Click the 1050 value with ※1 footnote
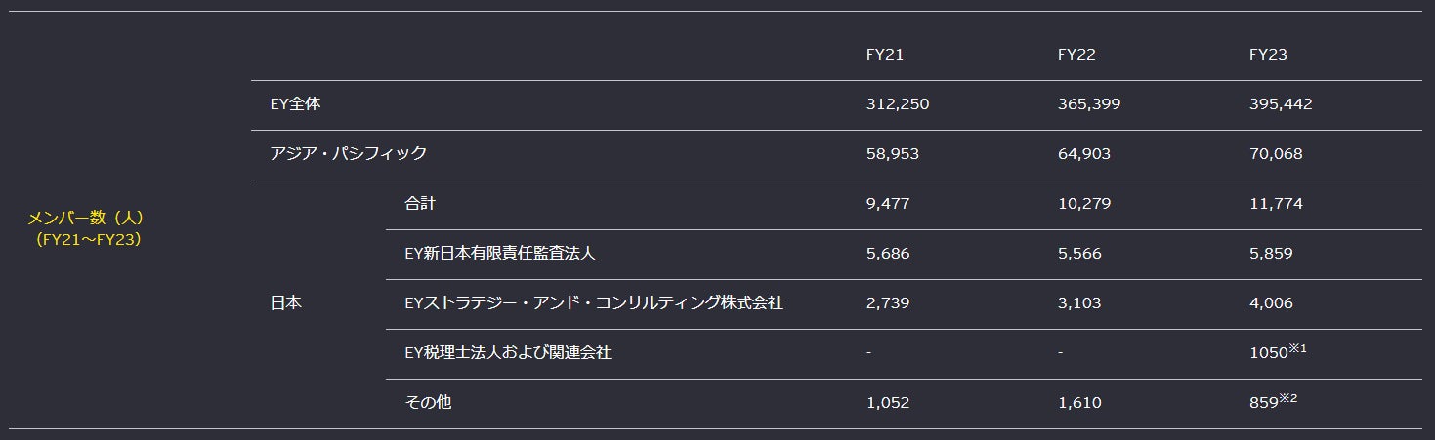 coord(1269,353)
